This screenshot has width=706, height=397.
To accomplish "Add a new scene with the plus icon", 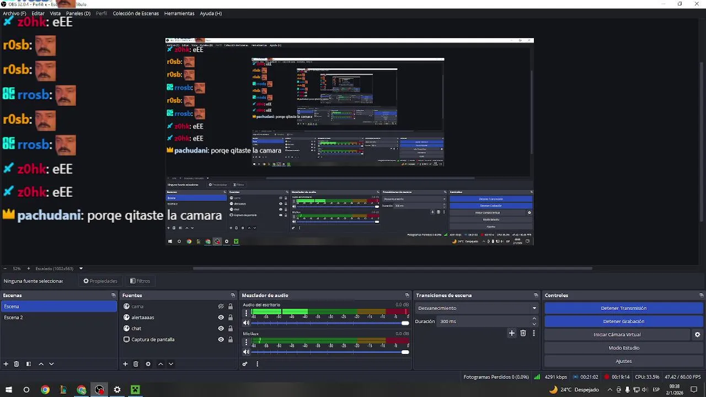I will (x=6, y=364).
